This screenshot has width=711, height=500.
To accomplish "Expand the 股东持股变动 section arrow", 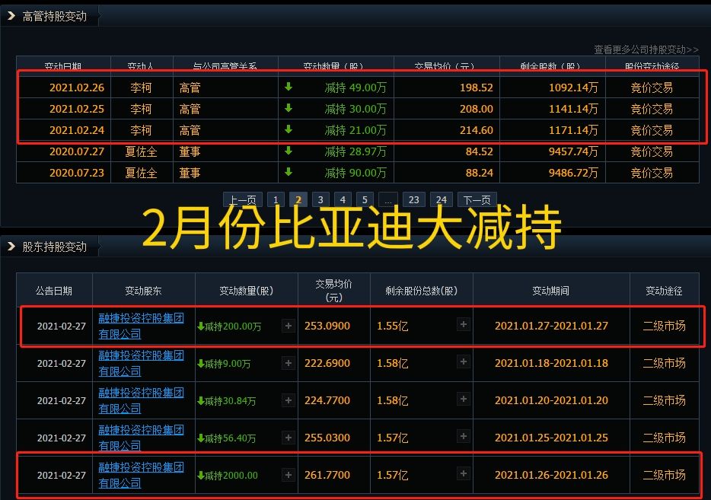I will click(11, 247).
